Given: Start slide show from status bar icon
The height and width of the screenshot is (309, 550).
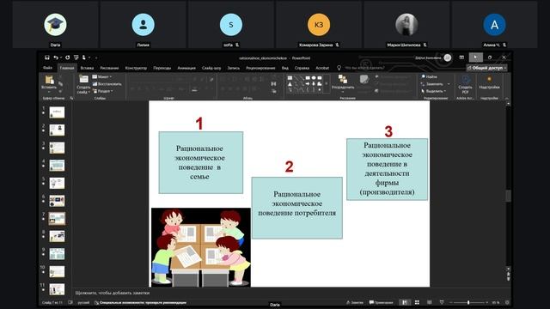Looking at the screenshot, I should (442, 302).
